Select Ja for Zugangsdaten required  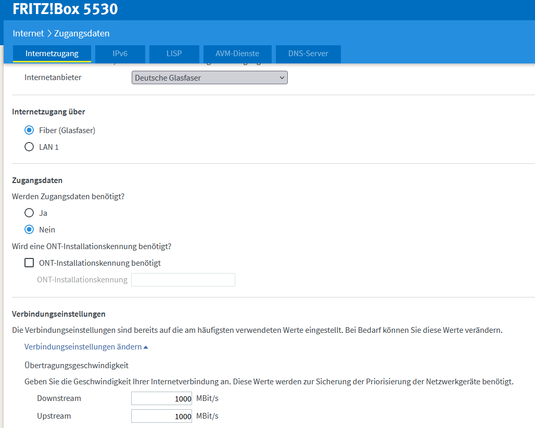pos(29,213)
